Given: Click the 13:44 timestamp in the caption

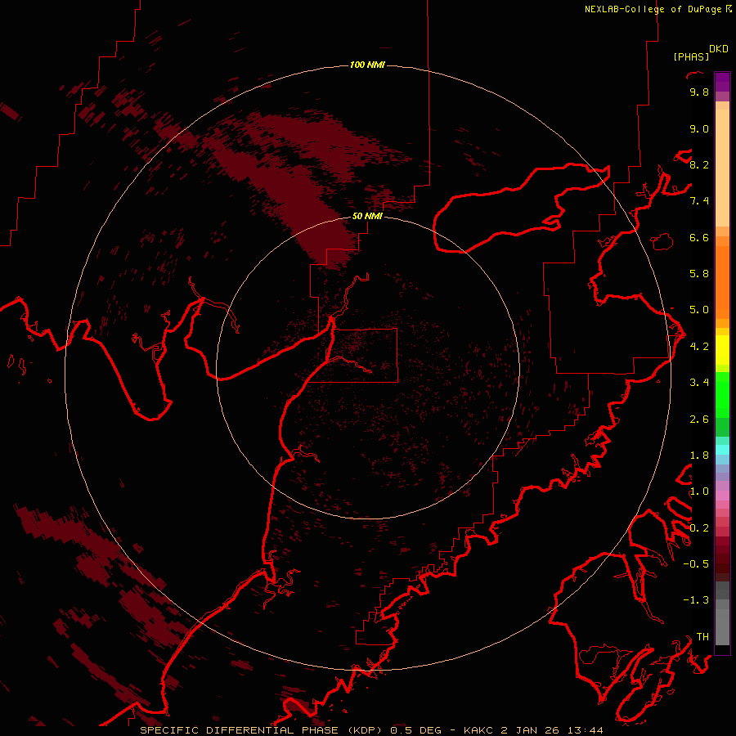Looking at the screenshot, I should tap(585, 730).
